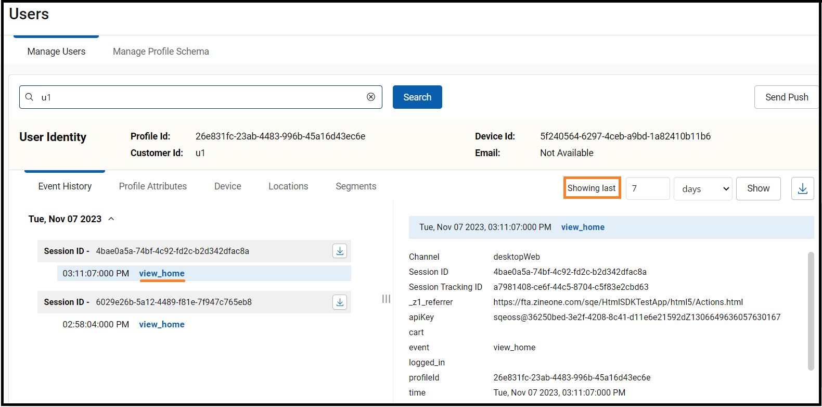The image size is (822, 407).
Task: Click the Session ID value in event details
Action: pos(570,272)
